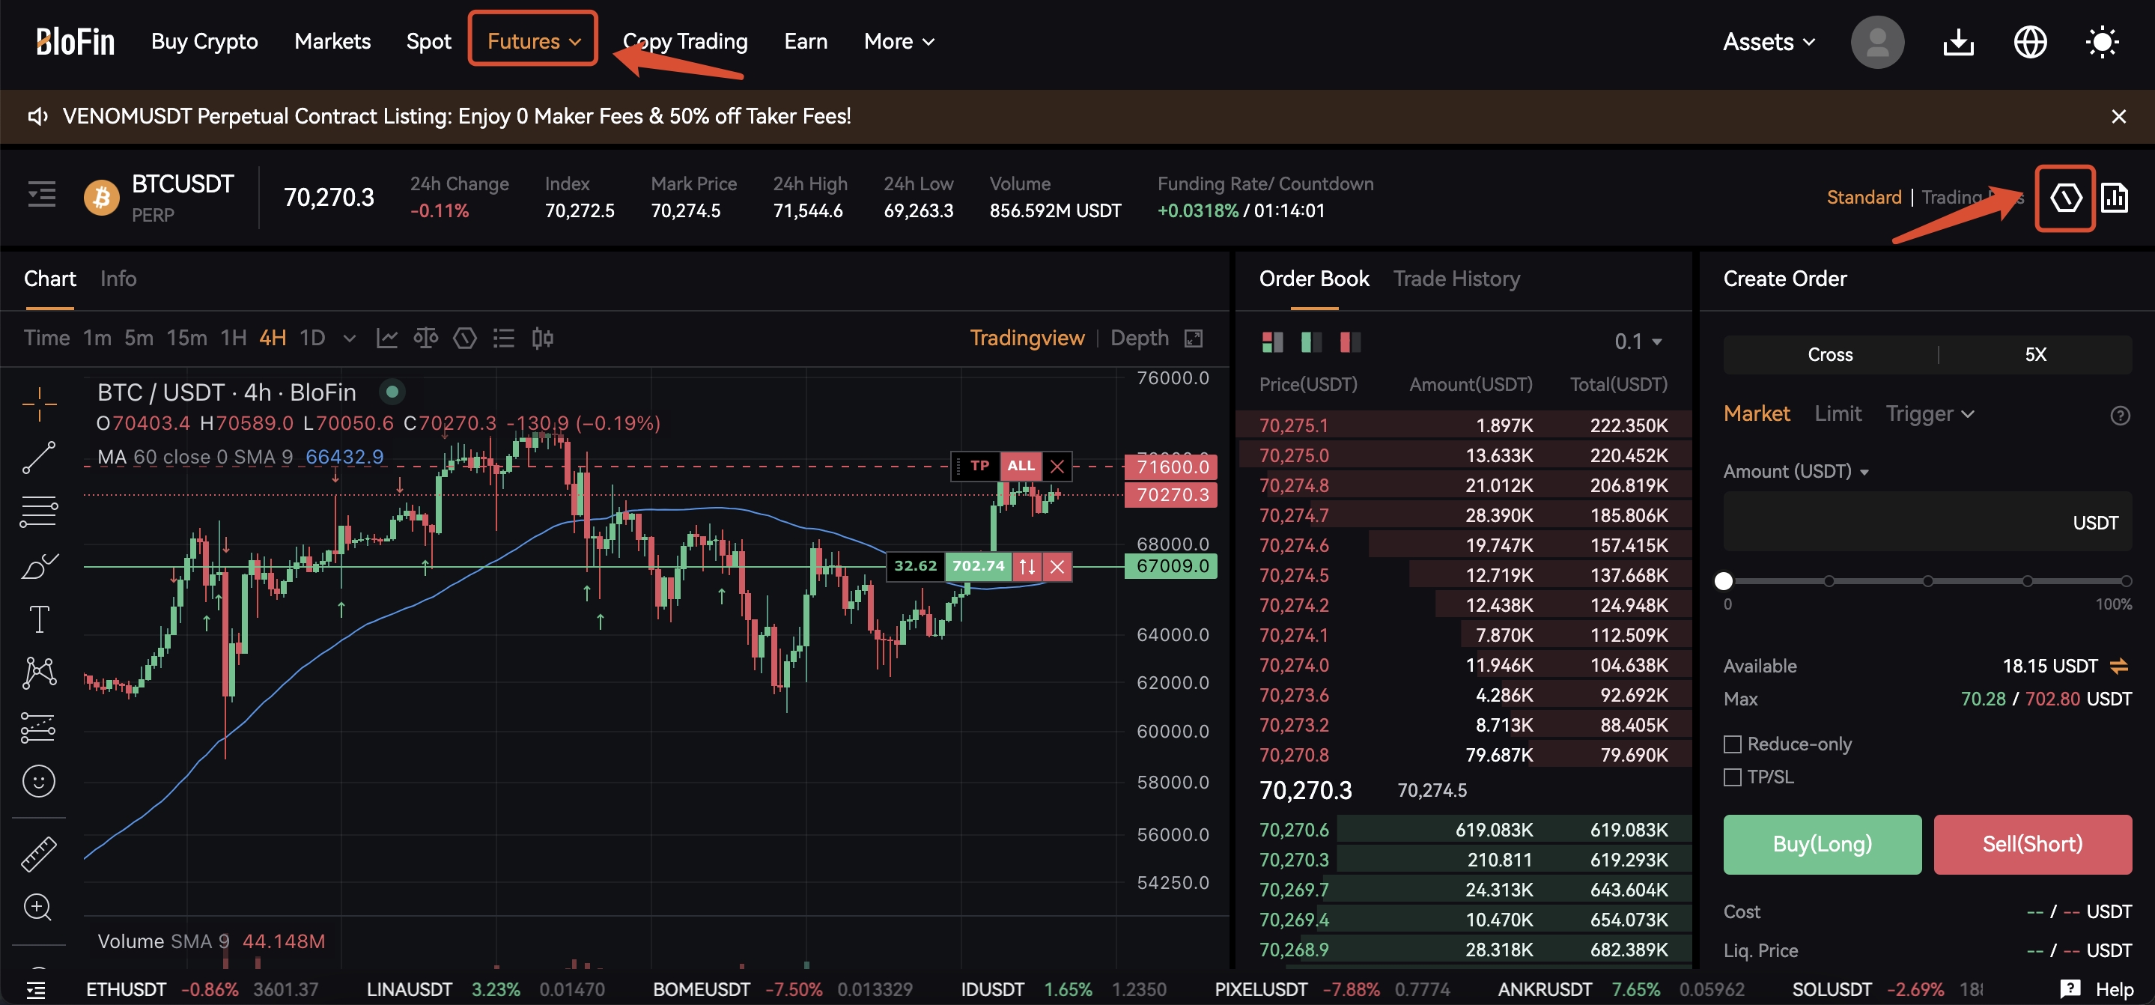Go to Buy Crypto menu
The width and height of the screenshot is (2155, 1005).
coord(205,41)
